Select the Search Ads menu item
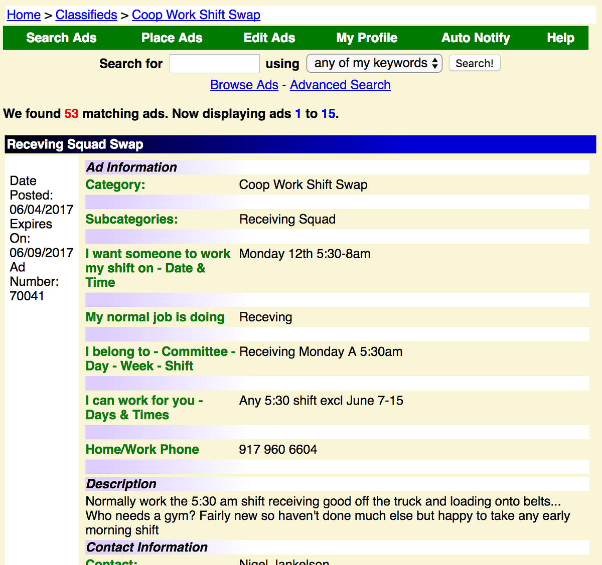Image resolution: width=602 pixels, height=565 pixels. (x=61, y=38)
